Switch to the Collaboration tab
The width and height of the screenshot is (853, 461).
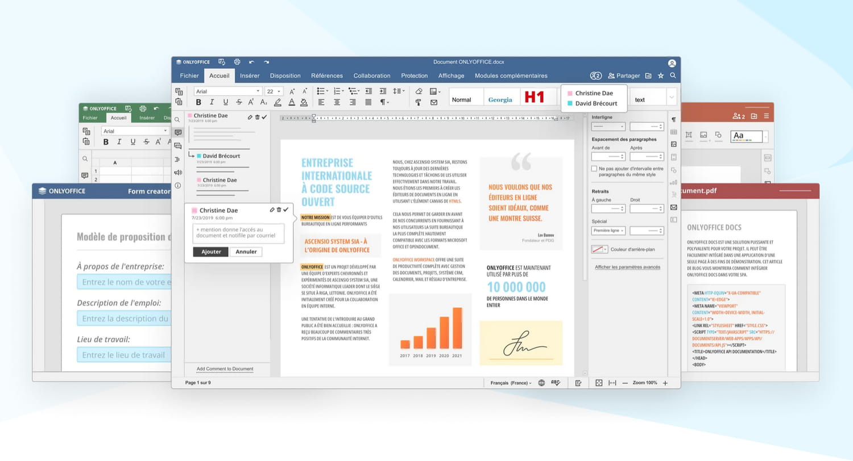[x=371, y=76]
